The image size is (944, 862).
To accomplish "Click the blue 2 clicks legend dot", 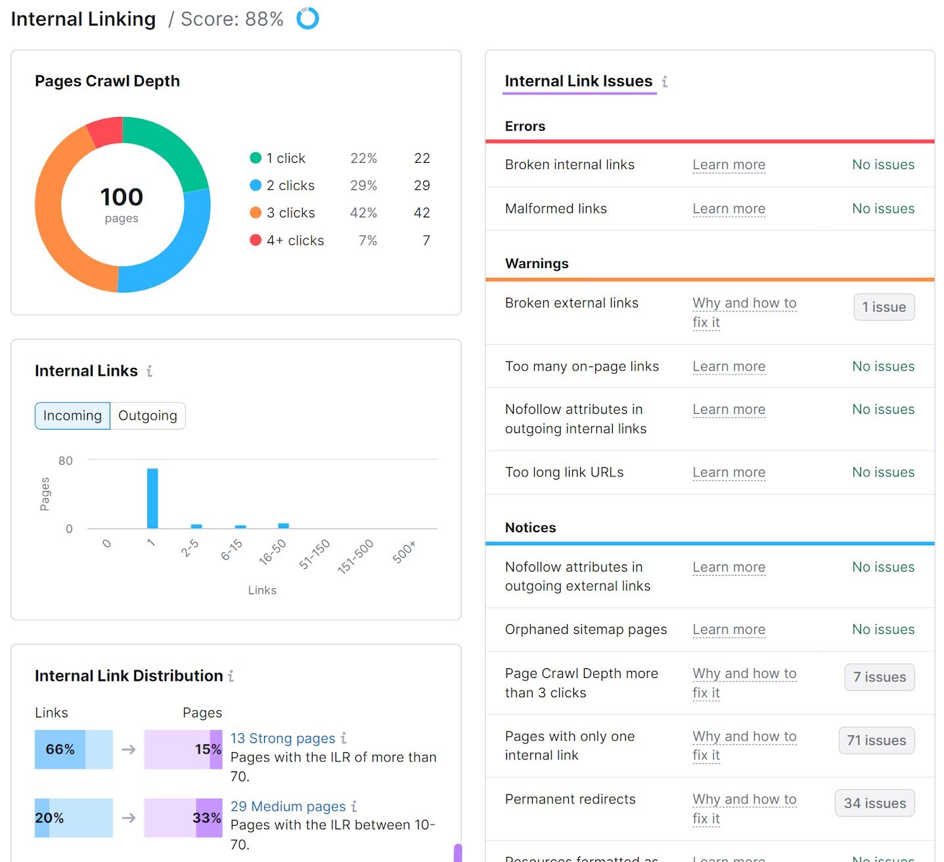I will click(256, 185).
